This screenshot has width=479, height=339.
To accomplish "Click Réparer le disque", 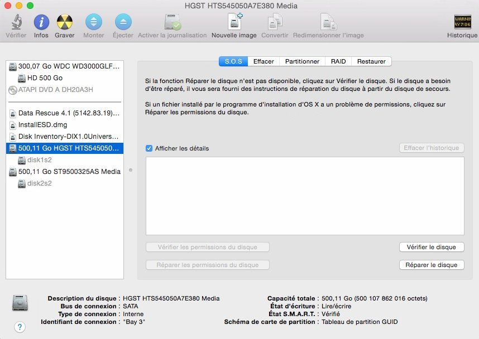I will (x=430, y=265).
